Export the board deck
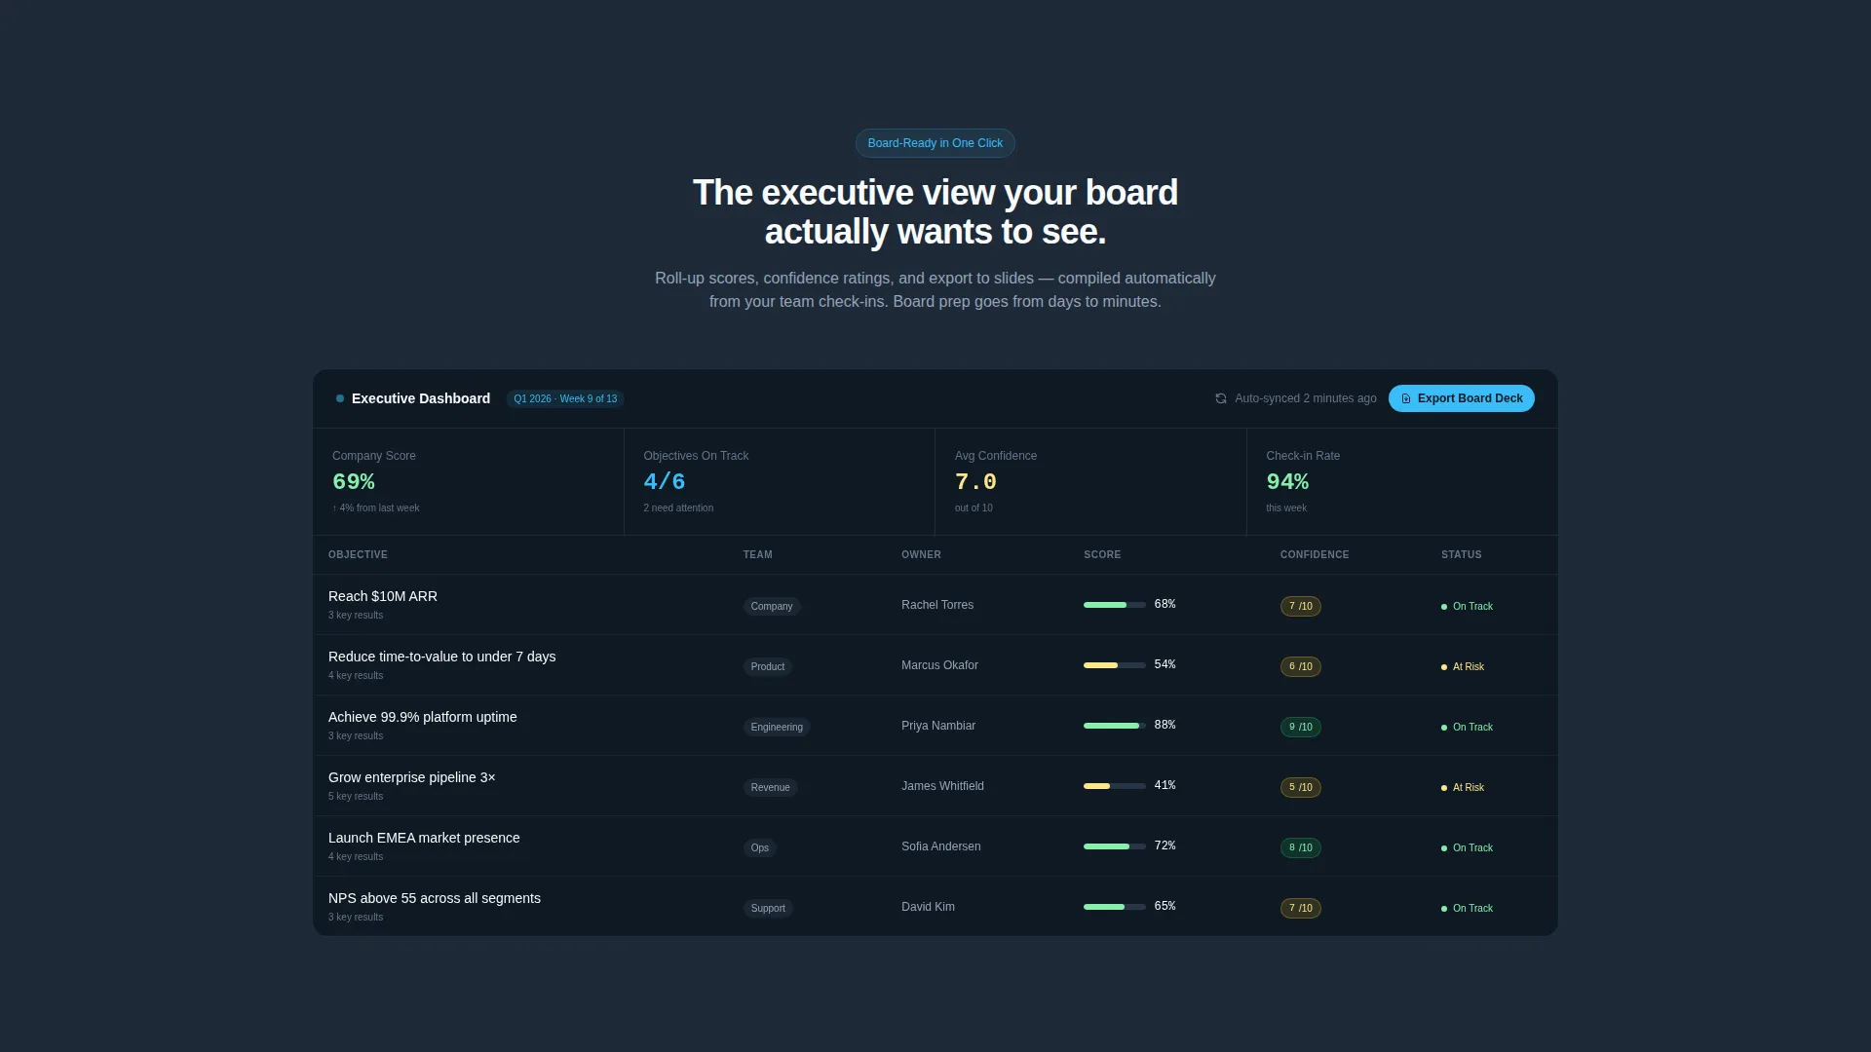 1461,398
